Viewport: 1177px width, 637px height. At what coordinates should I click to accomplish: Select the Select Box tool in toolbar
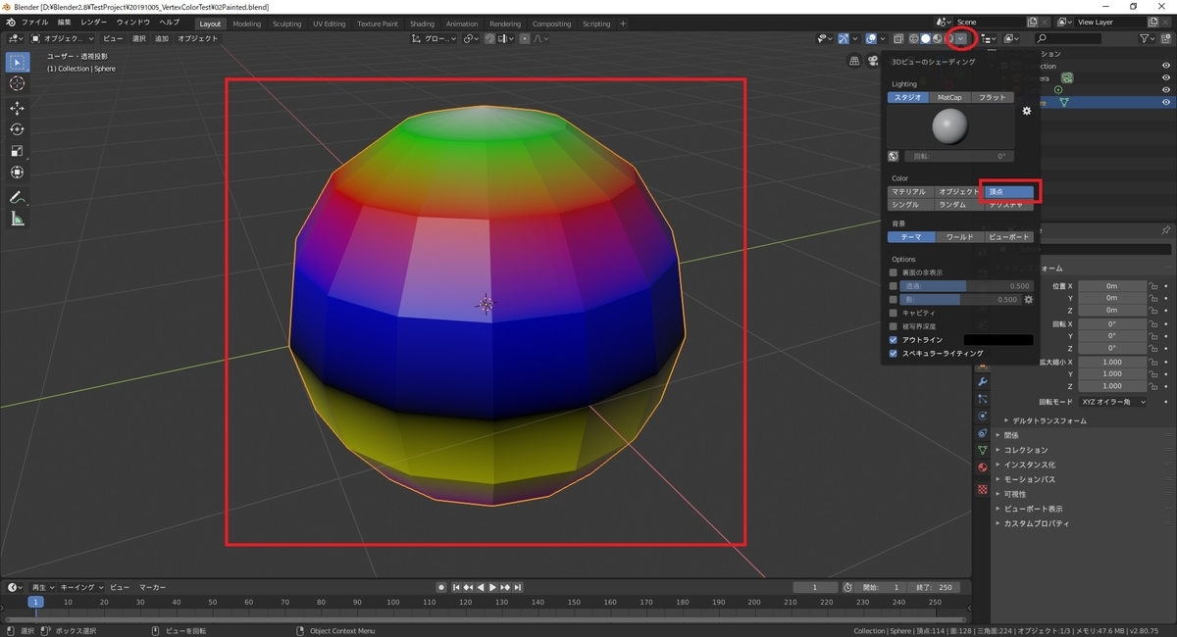click(17, 63)
